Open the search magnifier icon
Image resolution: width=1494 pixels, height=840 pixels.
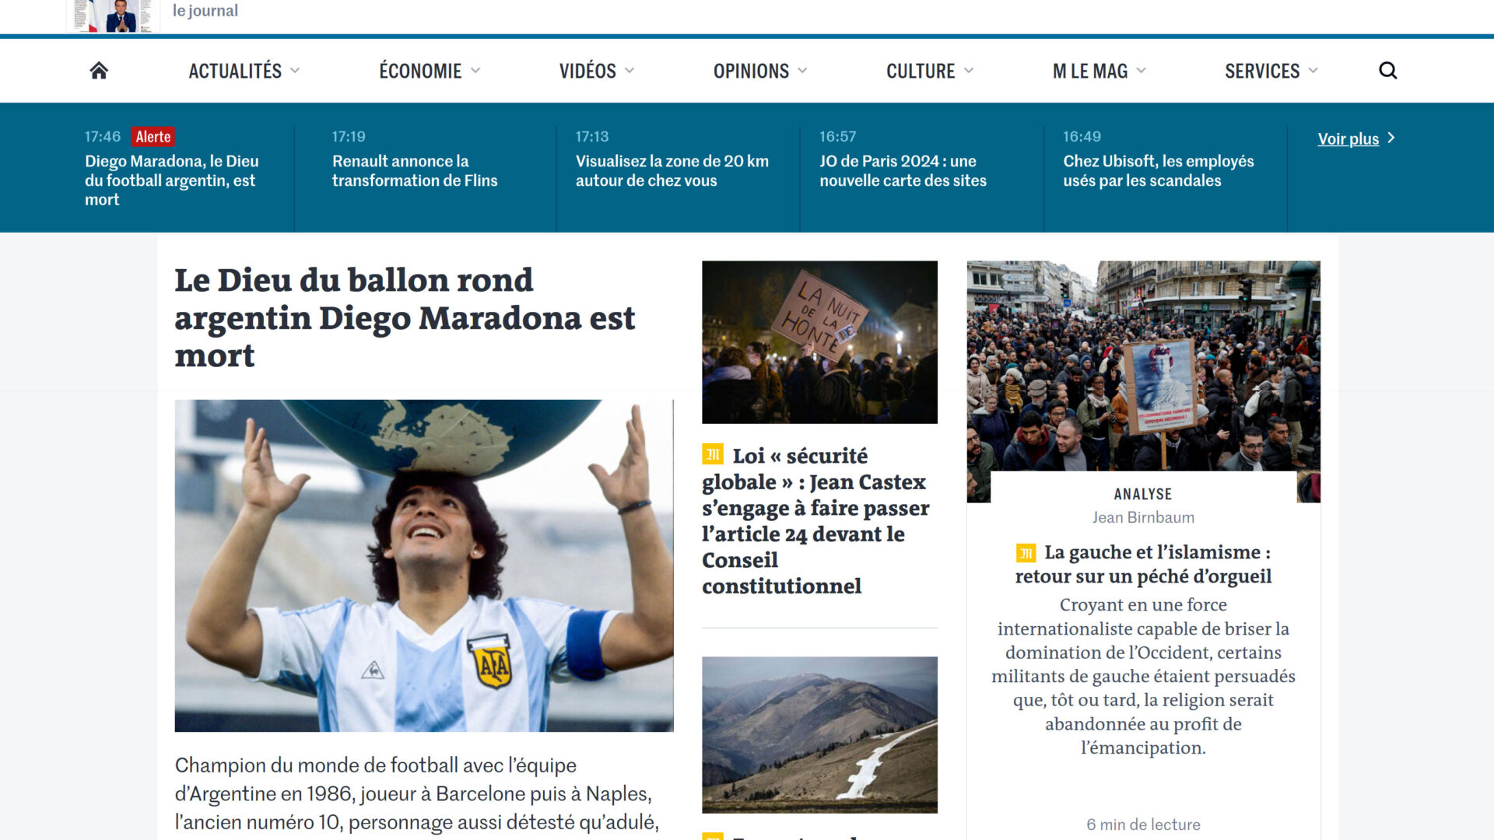point(1388,71)
